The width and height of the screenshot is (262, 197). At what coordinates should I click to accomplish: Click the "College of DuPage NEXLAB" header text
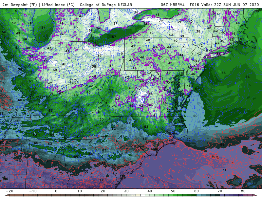106,5
